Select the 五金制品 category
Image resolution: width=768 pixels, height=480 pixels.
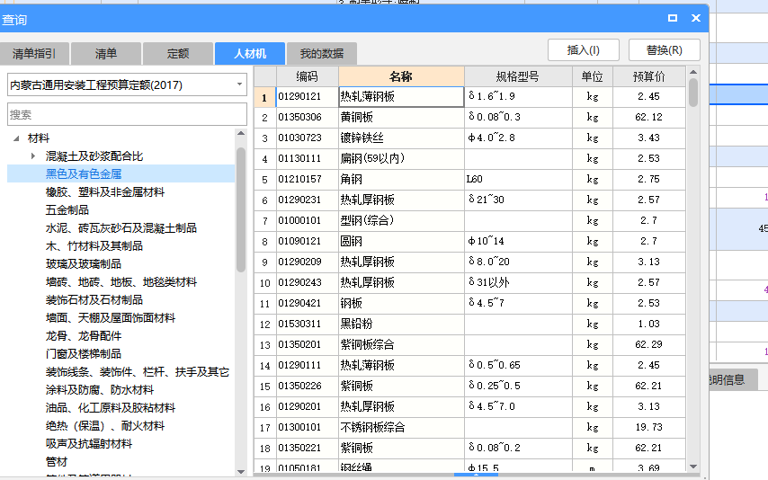pyautogui.click(x=67, y=210)
